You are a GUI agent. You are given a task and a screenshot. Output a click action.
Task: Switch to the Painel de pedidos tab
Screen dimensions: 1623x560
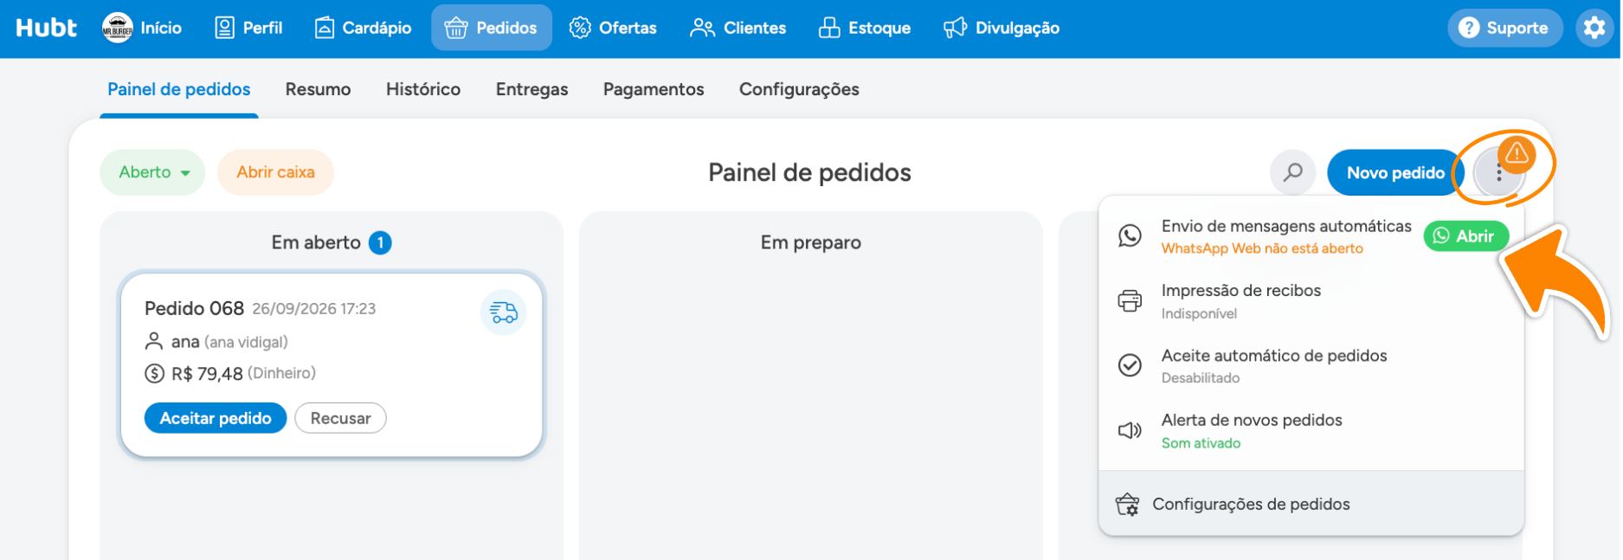(x=179, y=89)
